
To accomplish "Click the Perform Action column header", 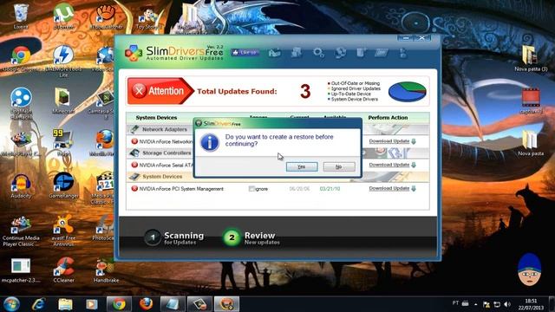I will coord(388,118).
